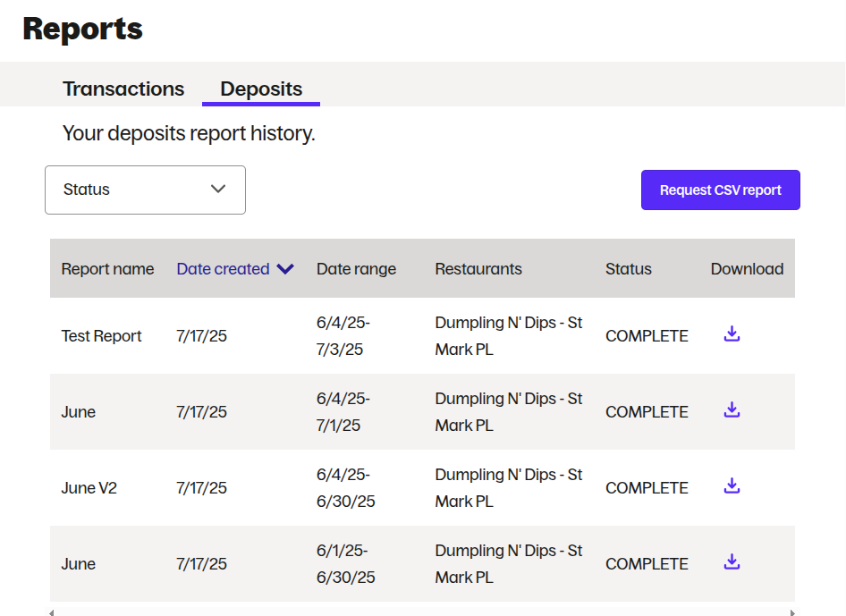Open the Status filter dropdown
The image size is (846, 616).
click(145, 190)
